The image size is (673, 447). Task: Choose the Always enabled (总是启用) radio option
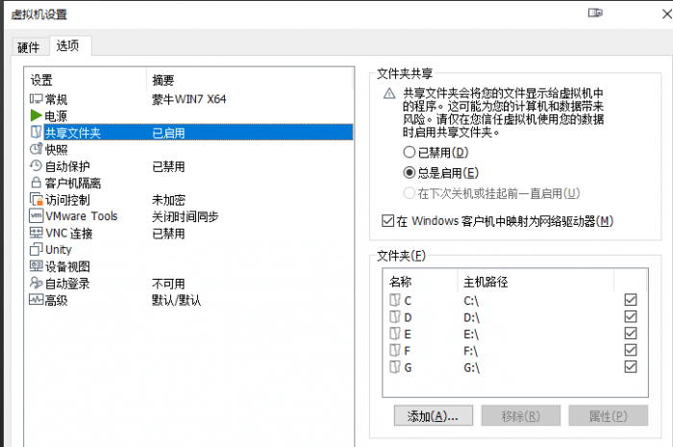[x=411, y=173]
